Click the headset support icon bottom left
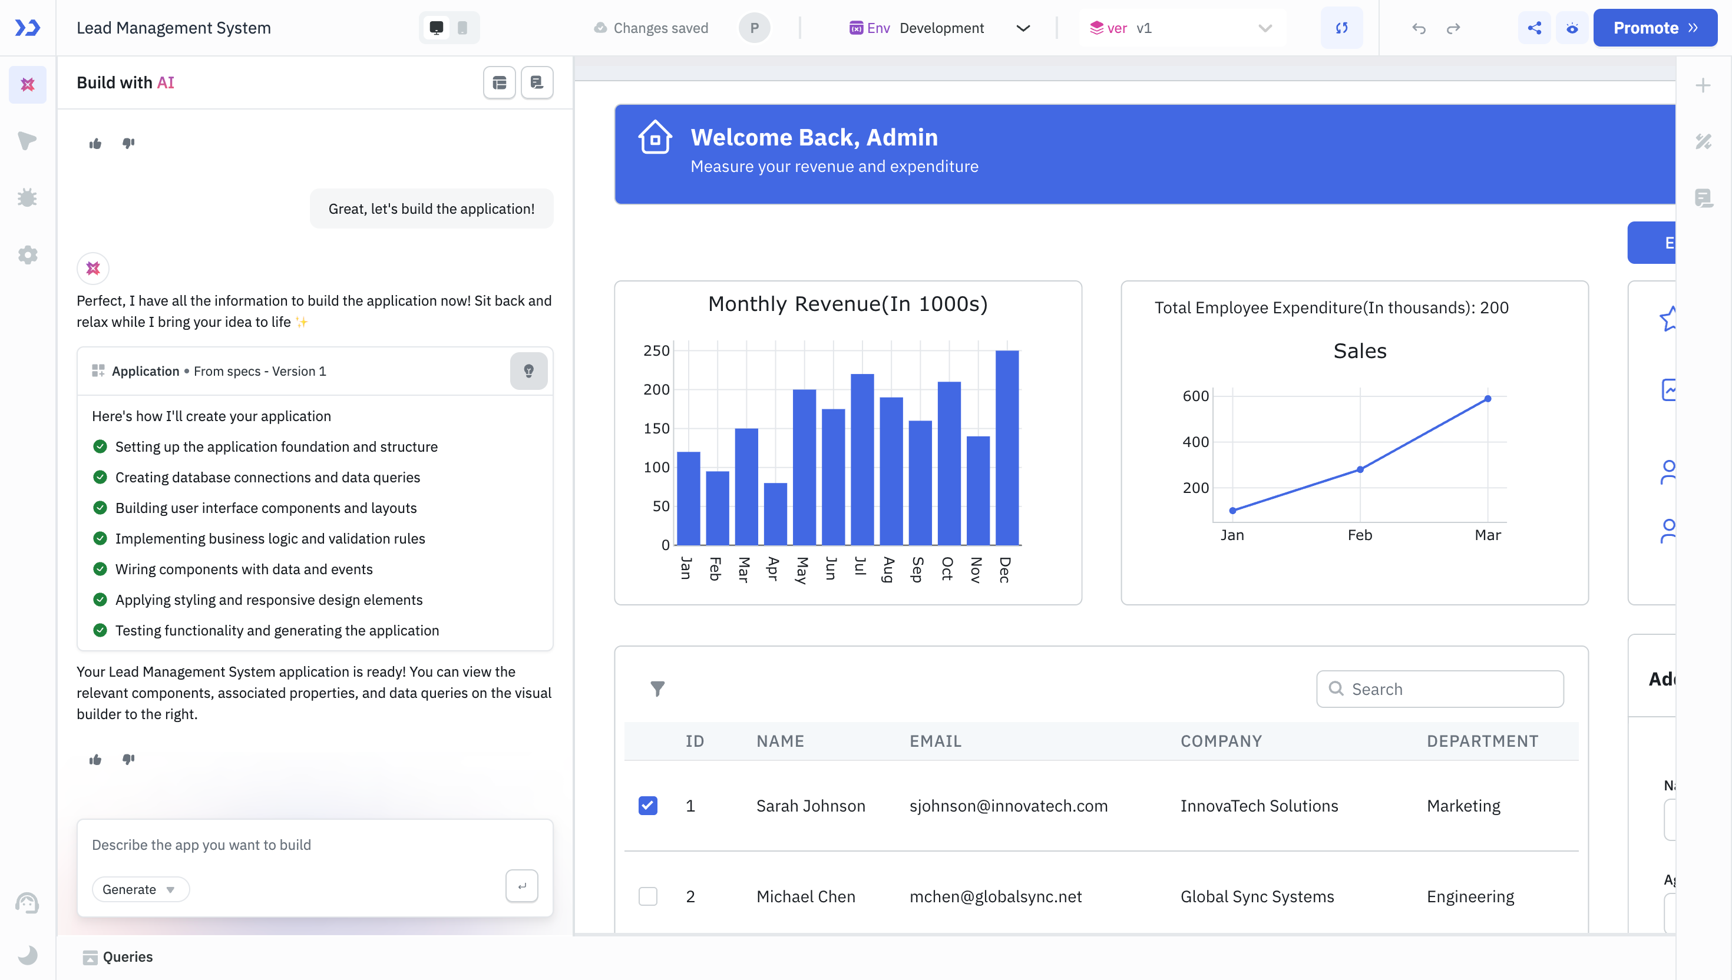 click(x=28, y=903)
